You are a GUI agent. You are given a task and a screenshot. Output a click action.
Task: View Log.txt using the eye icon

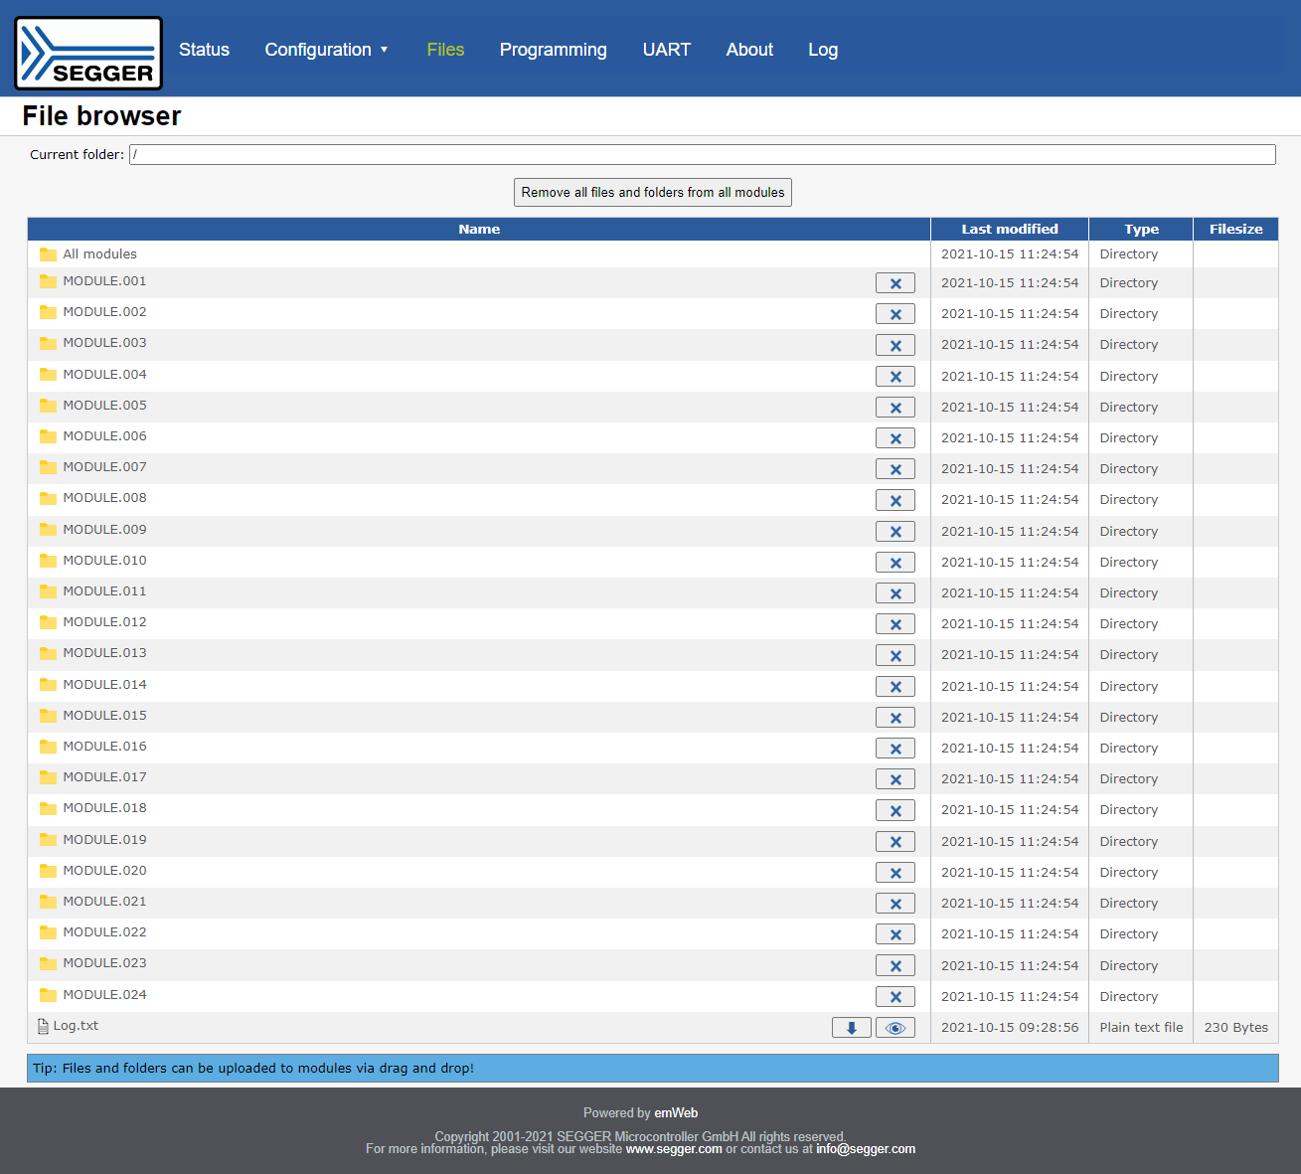[894, 1028]
